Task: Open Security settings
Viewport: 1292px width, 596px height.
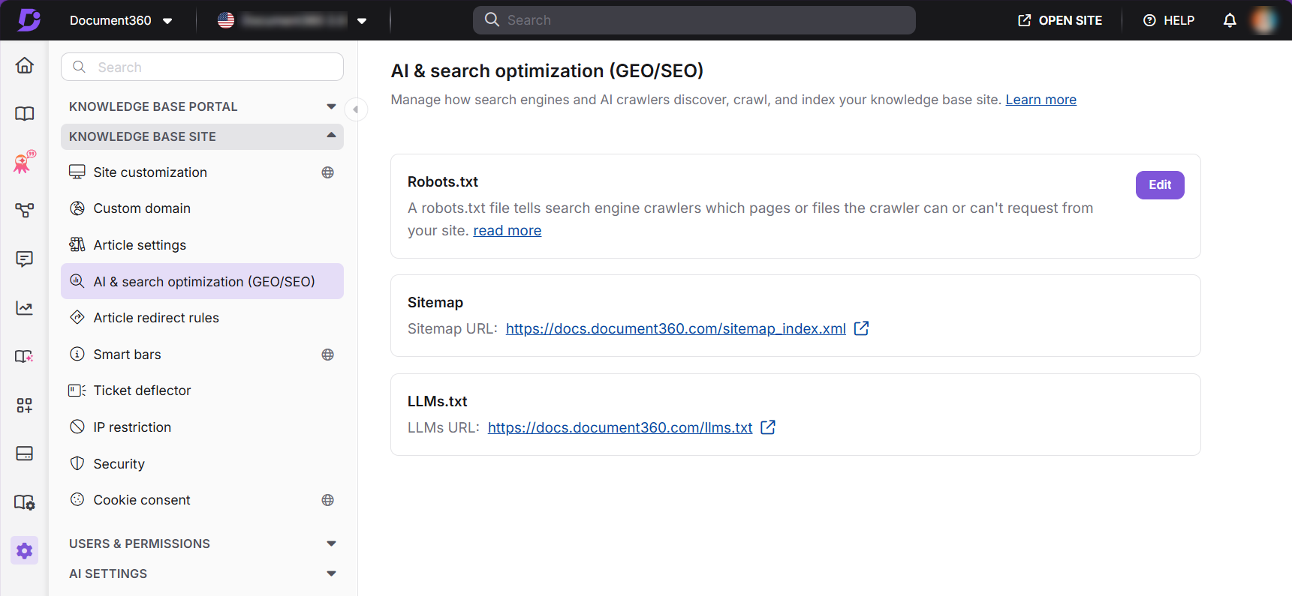Action: 202,464
